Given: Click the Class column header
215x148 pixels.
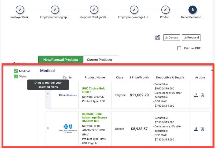Looking at the screenshot, I should (x=120, y=78).
